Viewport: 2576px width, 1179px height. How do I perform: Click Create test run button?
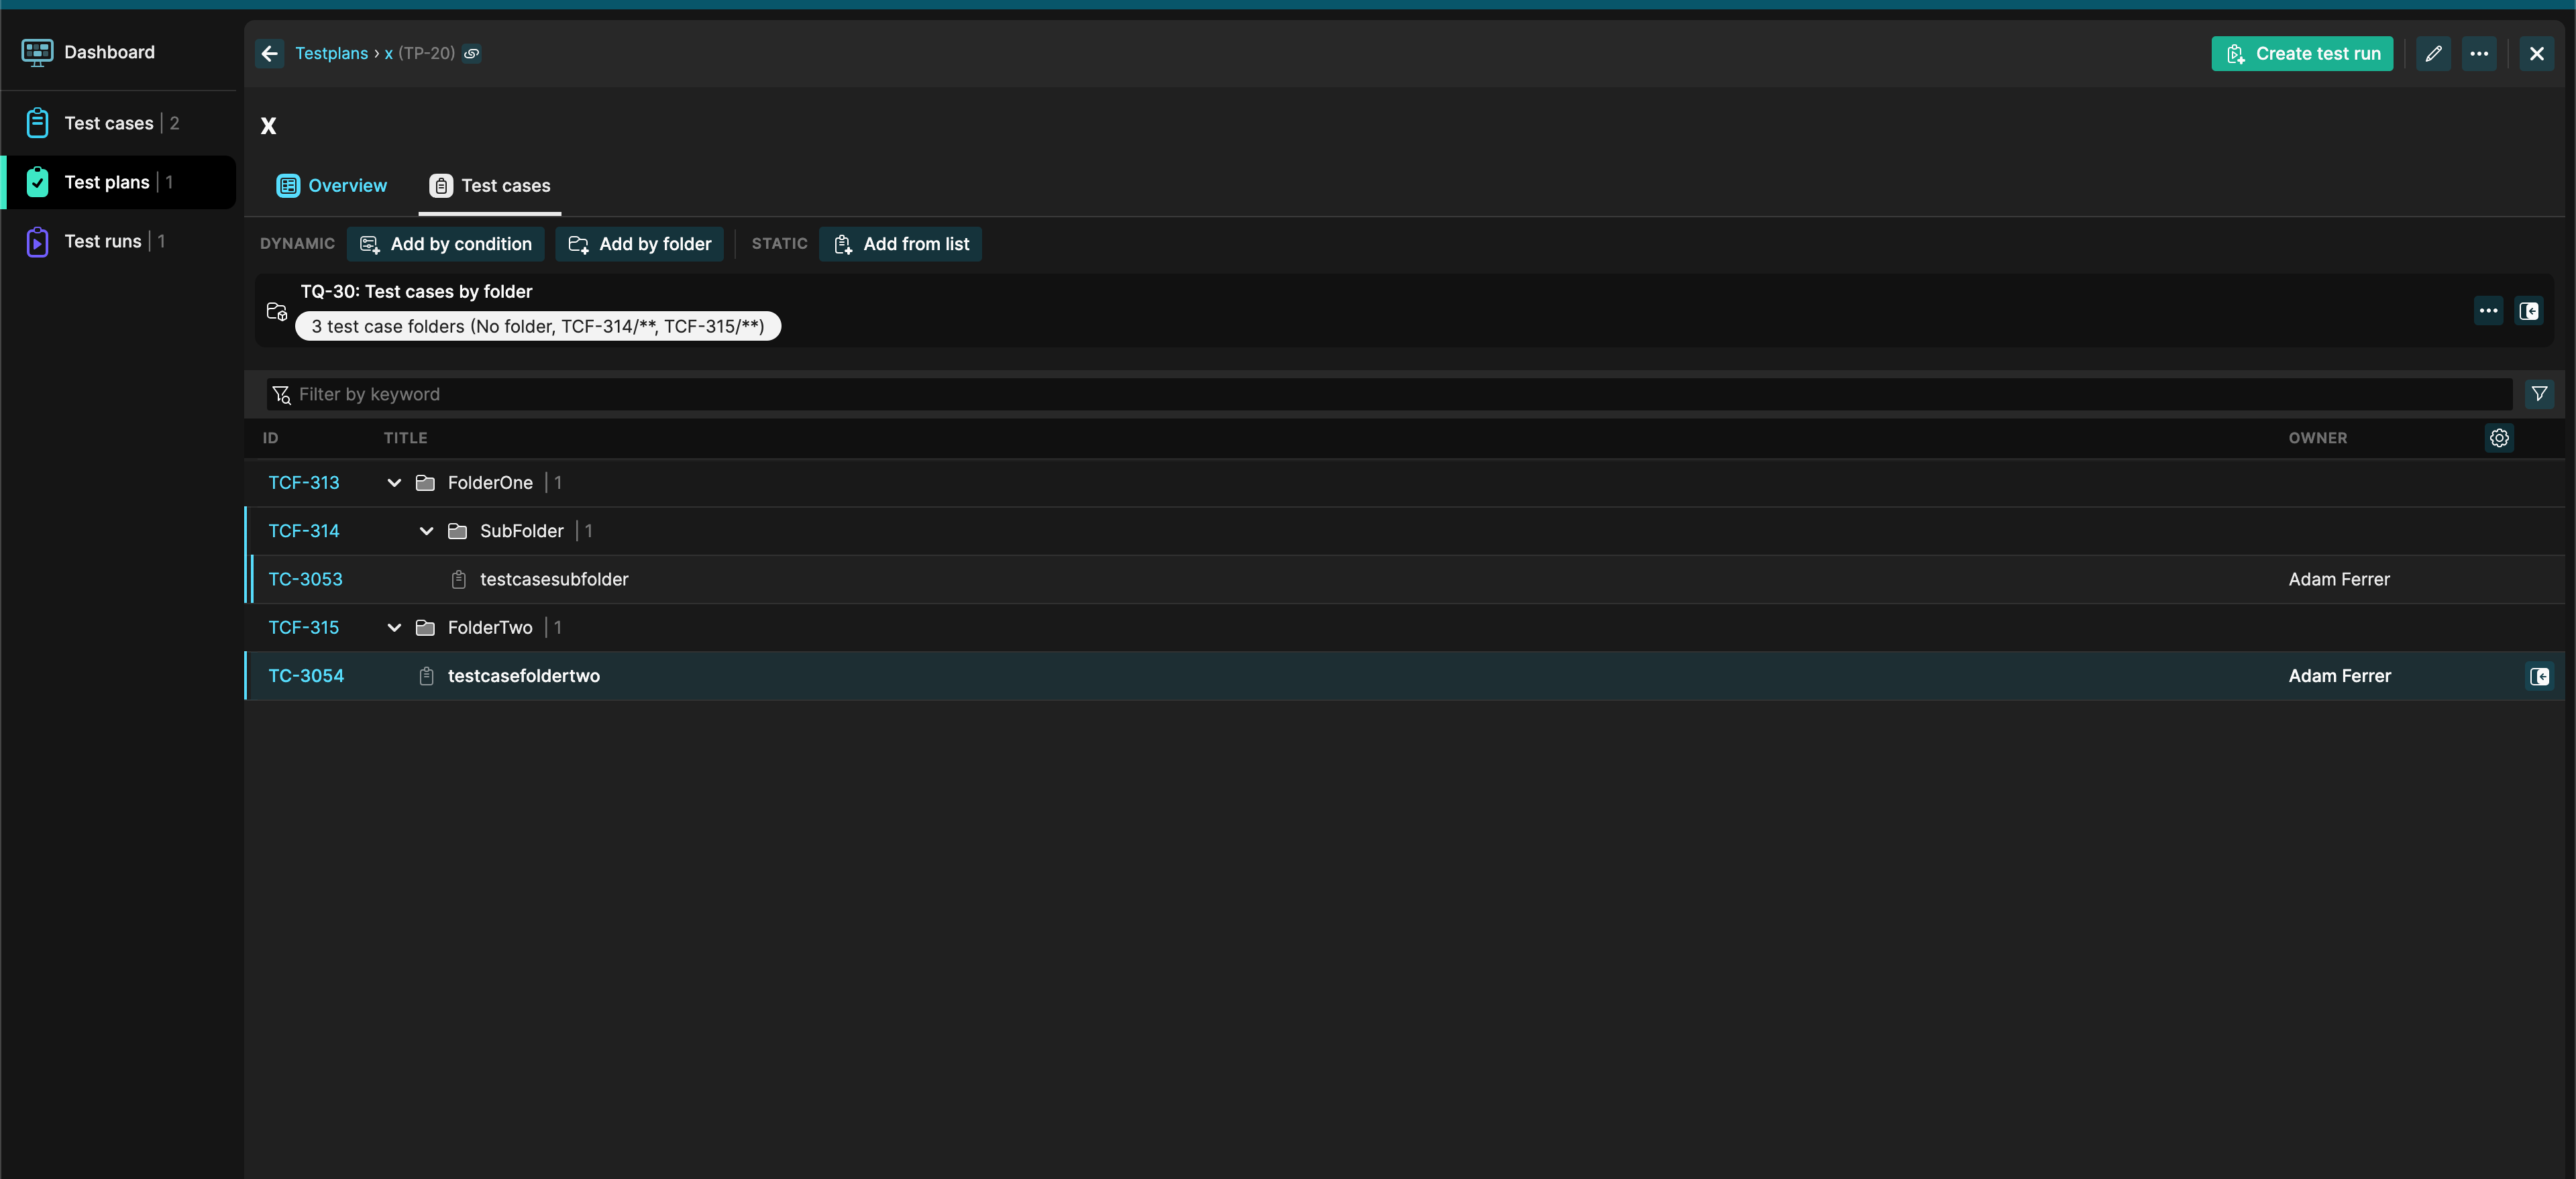pyautogui.click(x=2302, y=53)
